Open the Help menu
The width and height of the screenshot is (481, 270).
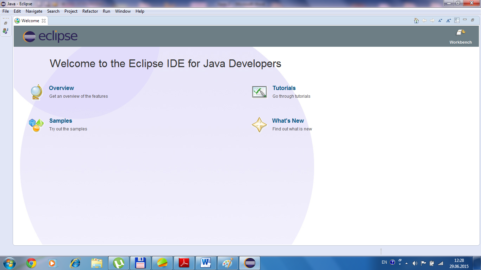click(x=140, y=11)
